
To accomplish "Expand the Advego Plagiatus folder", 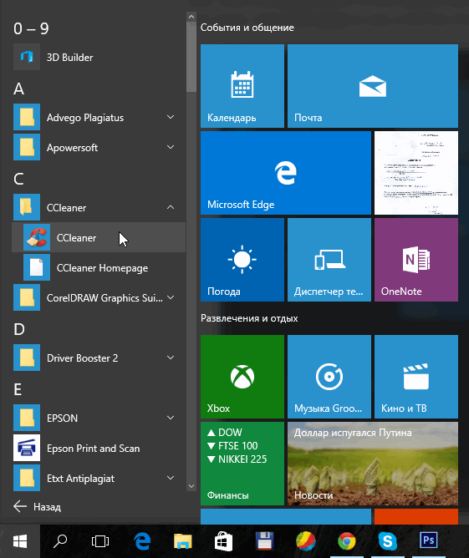I will (171, 117).
